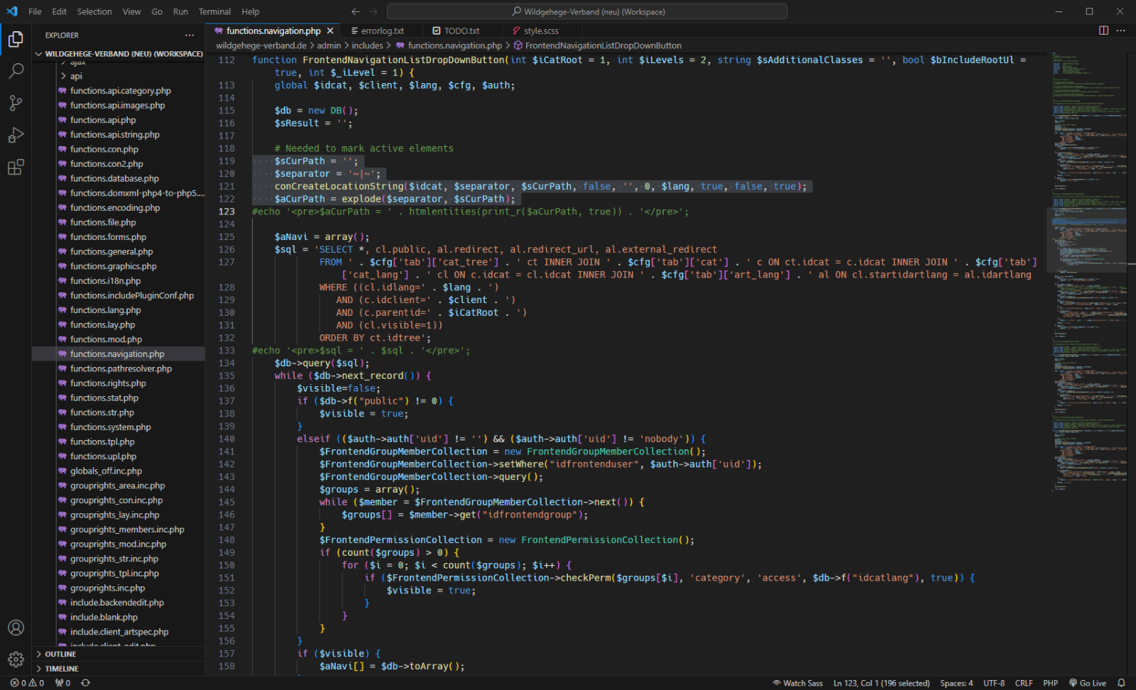The width and height of the screenshot is (1136, 690).
Task: Click the admin breadcrumb
Action: pyautogui.click(x=329, y=45)
